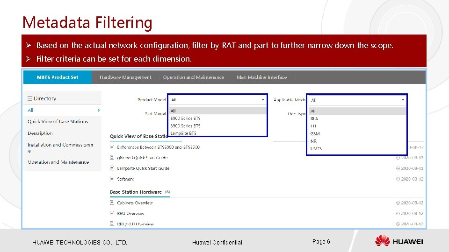The height and width of the screenshot is (252, 449).
Task: Open Differences Between BTS5900 and BTS3900
Action: [x=159, y=147]
